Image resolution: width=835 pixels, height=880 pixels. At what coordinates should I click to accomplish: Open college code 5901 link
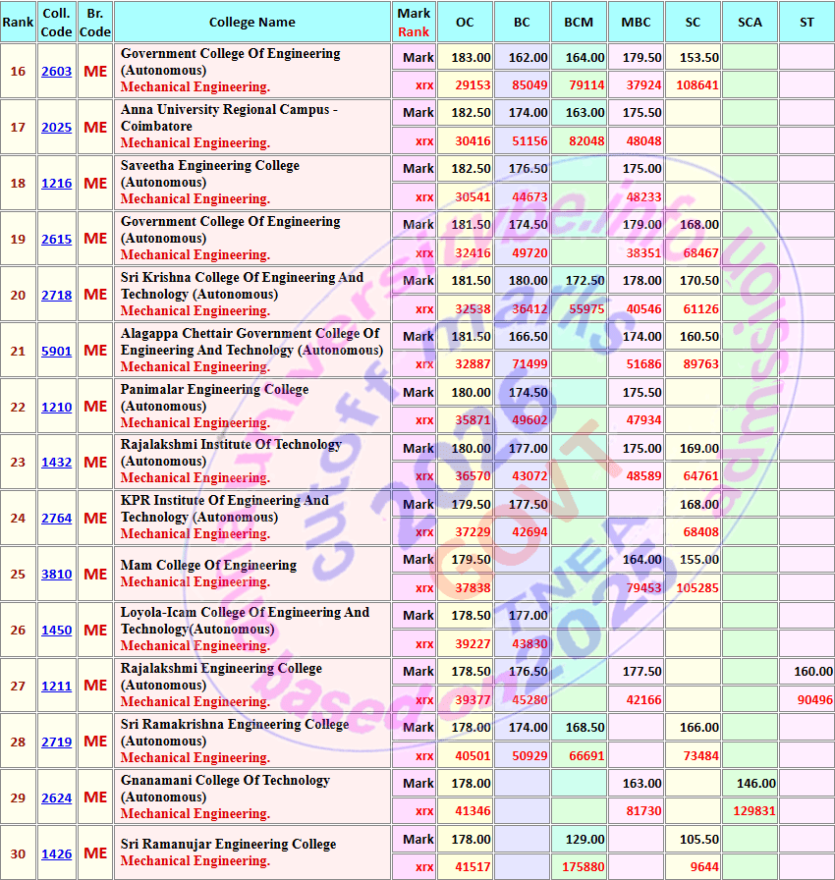point(57,351)
